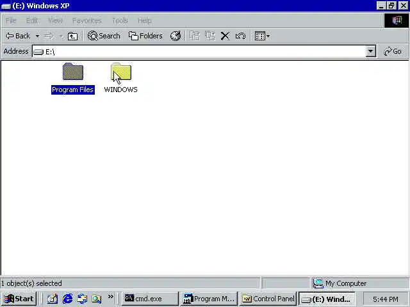Select the WINDOWS folder icon
Viewport: 410px width, 307px height.
click(121, 72)
